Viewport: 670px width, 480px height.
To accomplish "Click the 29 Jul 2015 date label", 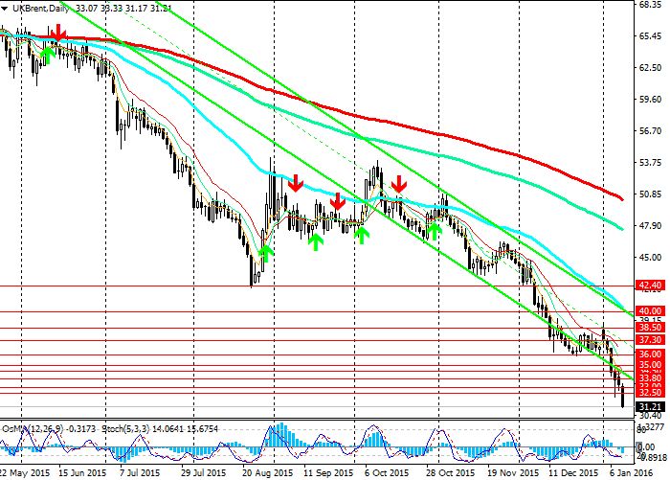I will 203,472.
